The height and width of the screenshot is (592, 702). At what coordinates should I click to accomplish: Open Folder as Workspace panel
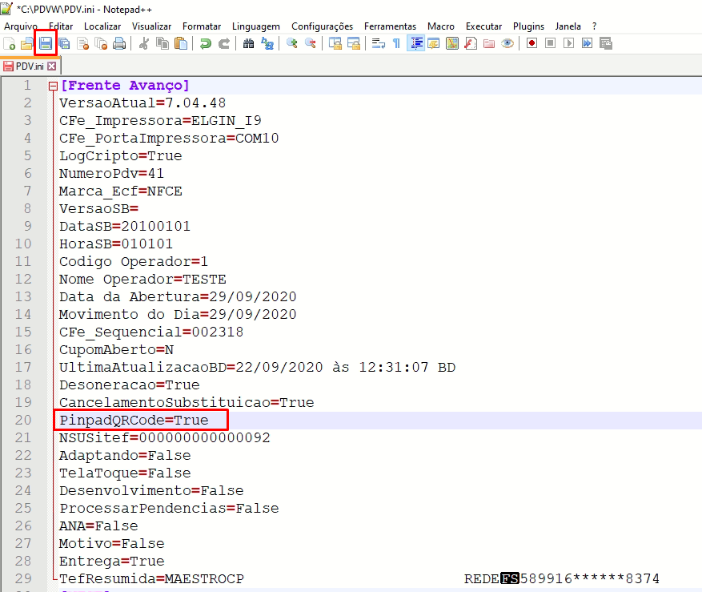(489, 43)
